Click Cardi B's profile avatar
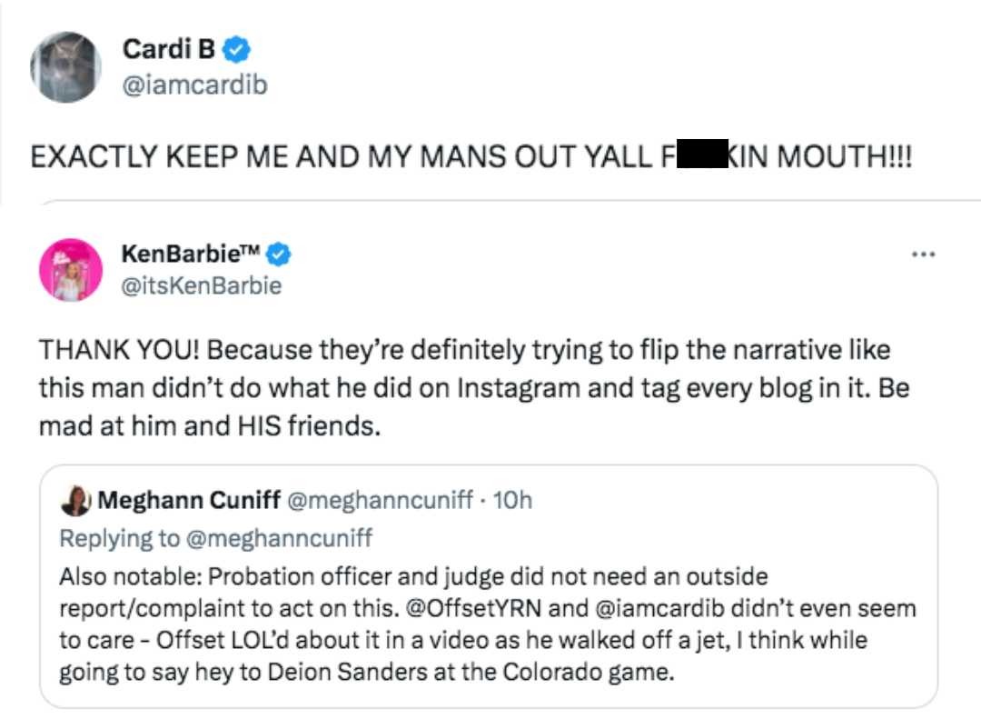Screen dimensions: 981x719 [65, 66]
